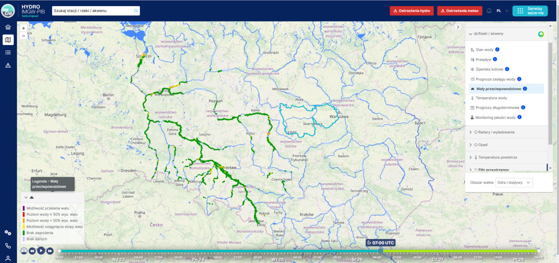Toggle the Rzeki / akweny layer visibility
The image size is (559, 263).
point(541,34)
